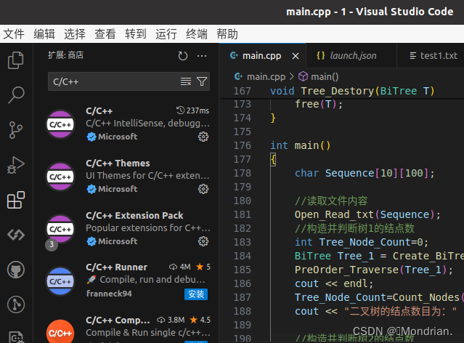Open the C/C++ extension details
This screenshot has width=464, height=343.
pyautogui.click(x=127, y=124)
